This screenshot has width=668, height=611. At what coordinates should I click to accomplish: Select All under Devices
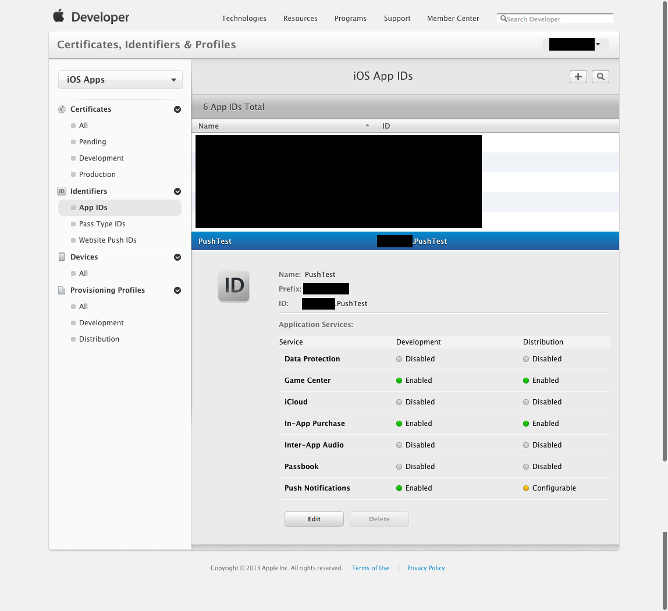[84, 273]
